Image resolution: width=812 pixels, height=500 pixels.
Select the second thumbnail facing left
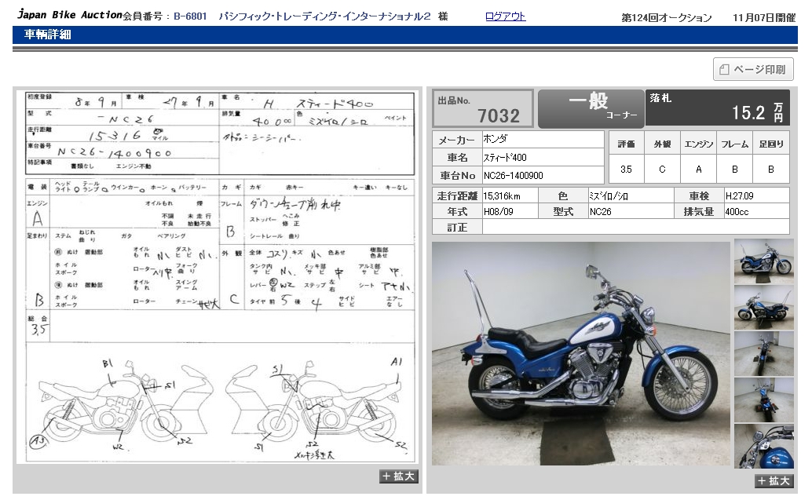[763, 306]
